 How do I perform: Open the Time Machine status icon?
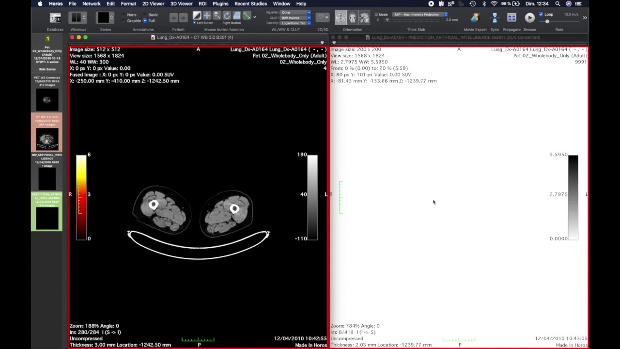pos(473,3)
